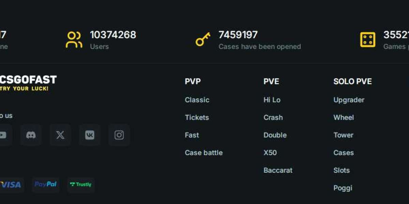Screen dimensions: 409x204
Task: Click the dice icon next to games counter
Action: click(x=367, y=38)
